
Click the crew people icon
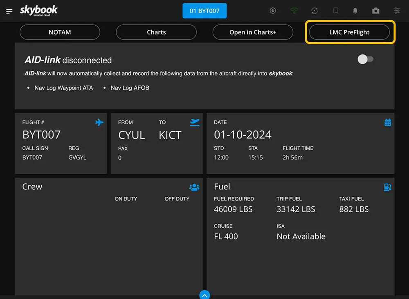[194, 187]
